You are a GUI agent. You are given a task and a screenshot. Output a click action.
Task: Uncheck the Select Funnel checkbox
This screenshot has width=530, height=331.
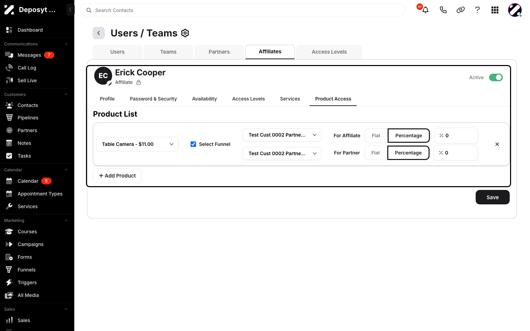193,144
